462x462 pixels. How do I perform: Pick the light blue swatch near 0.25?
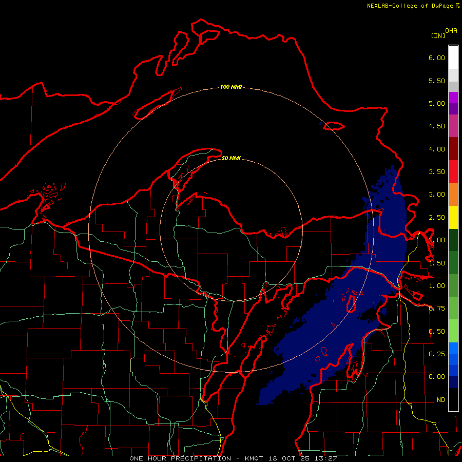pyautogui.click(x=453, y=348)
